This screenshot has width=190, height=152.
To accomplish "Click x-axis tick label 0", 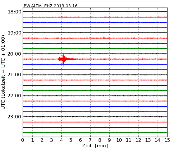I will (23, 140).
